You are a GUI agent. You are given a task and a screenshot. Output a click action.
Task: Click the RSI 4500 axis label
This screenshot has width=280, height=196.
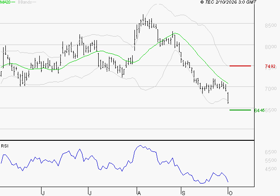[x=271, y=169]
